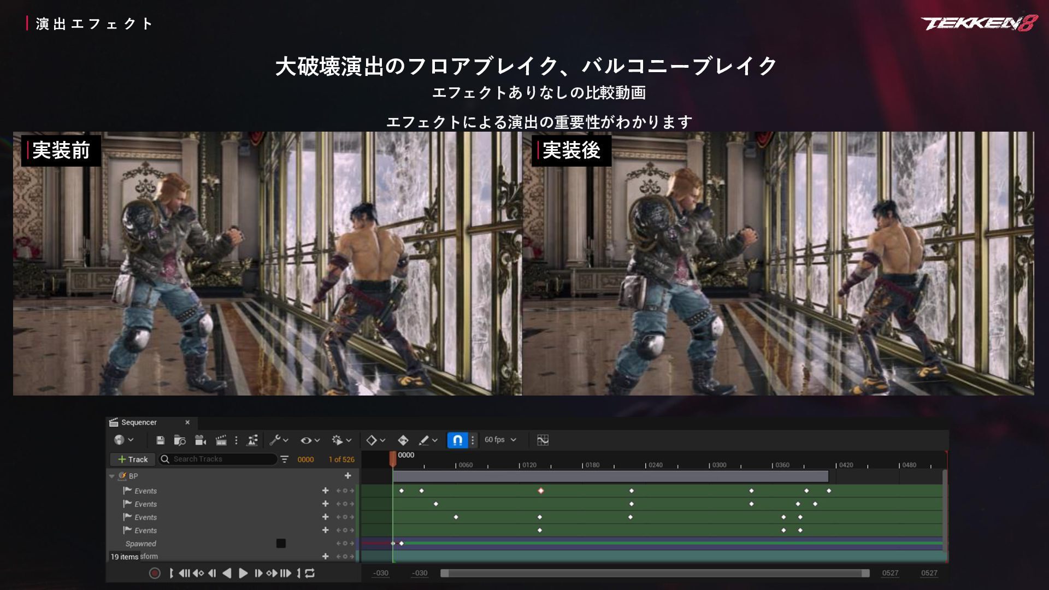The width and height of the screenshot is (1049, 590).
Task: Toggle the loop playback button
Action: (x=310, y=573)
